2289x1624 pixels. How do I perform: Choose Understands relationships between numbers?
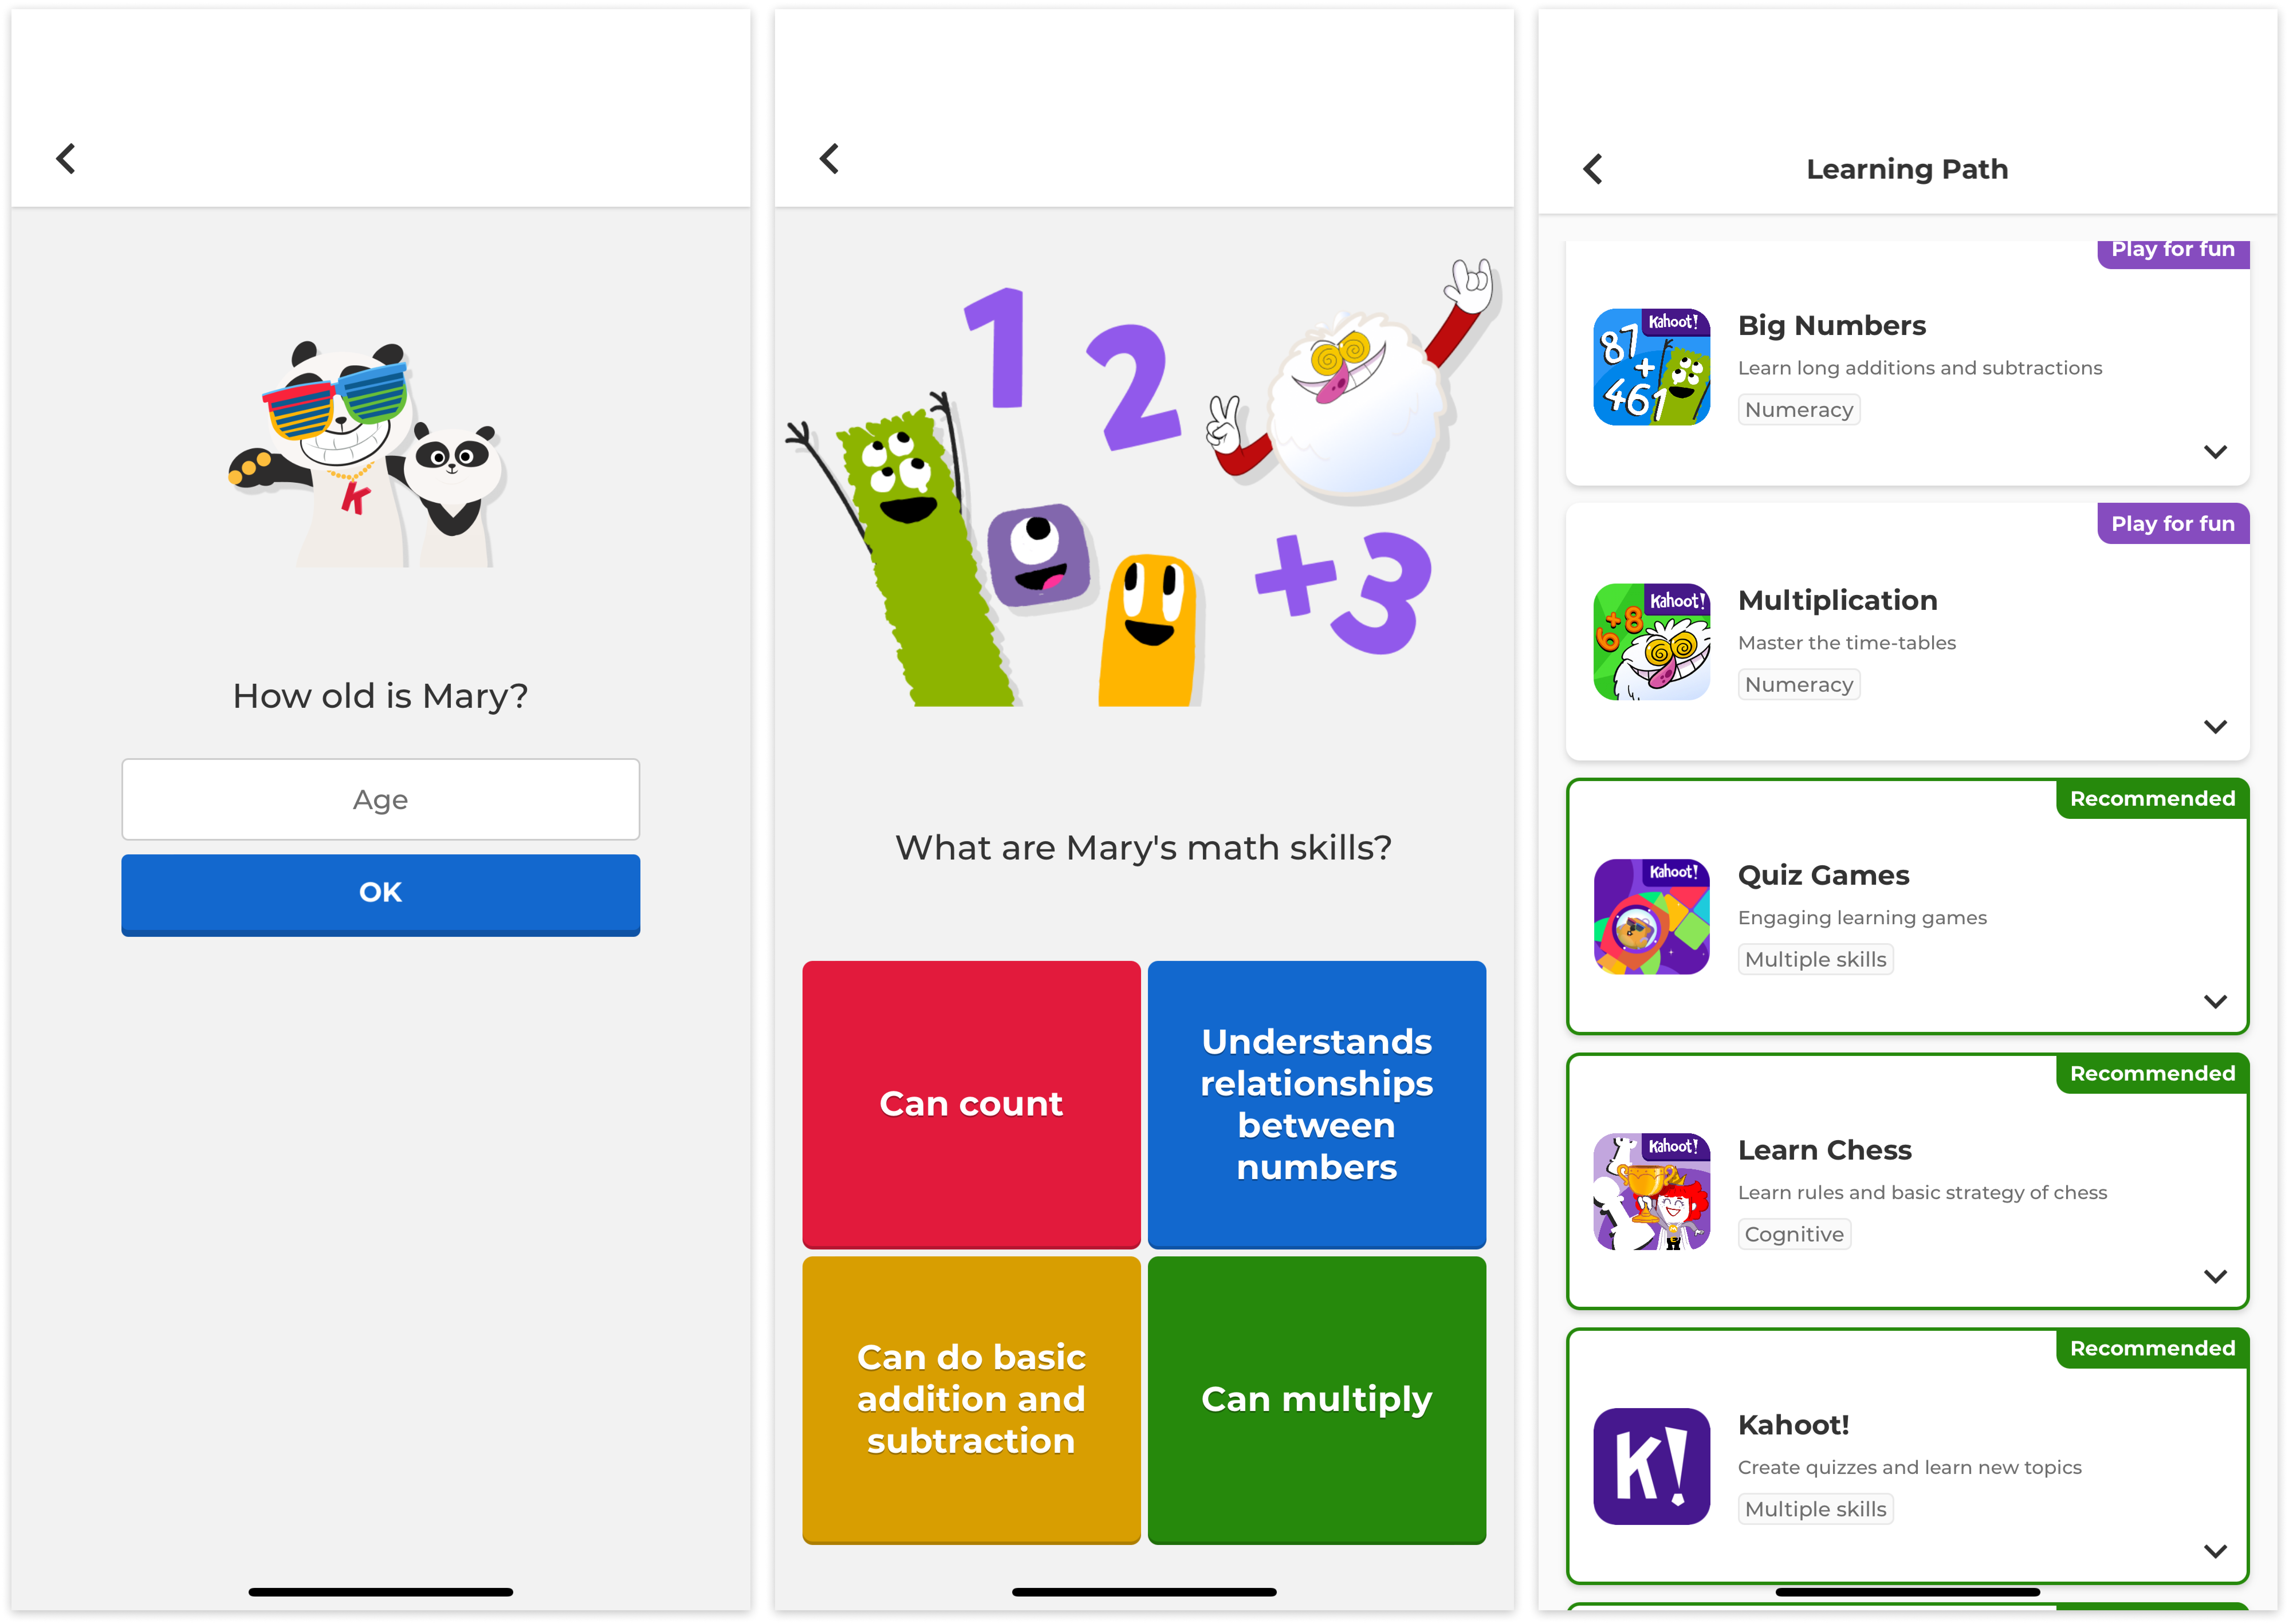(1317, 1104)
